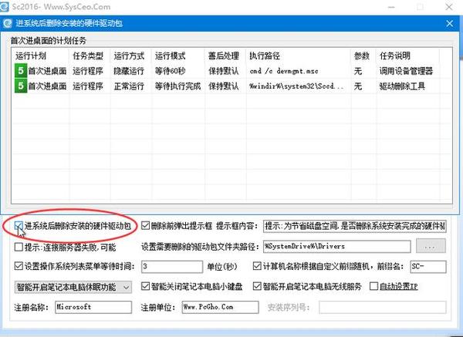463x337 pixels.
Task: Click the 驱动删除工具 task description
Action: click(x=402, y=86)
